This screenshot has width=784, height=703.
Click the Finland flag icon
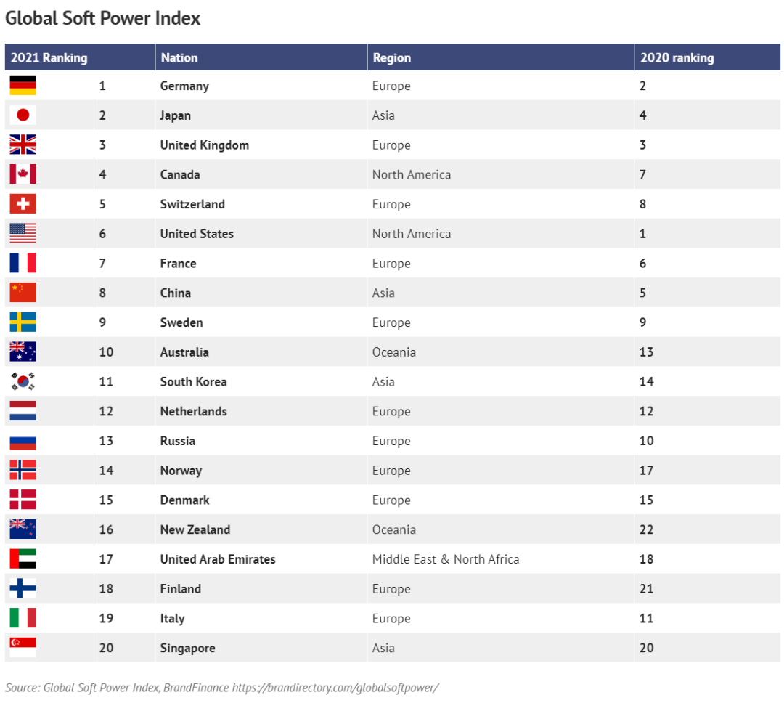coord(23,588)
